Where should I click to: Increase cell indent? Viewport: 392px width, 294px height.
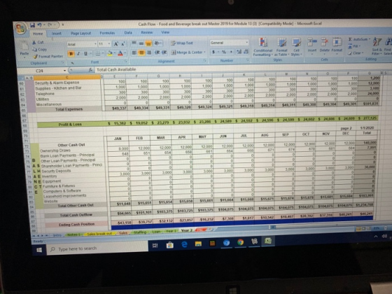(x=164, y=52)
